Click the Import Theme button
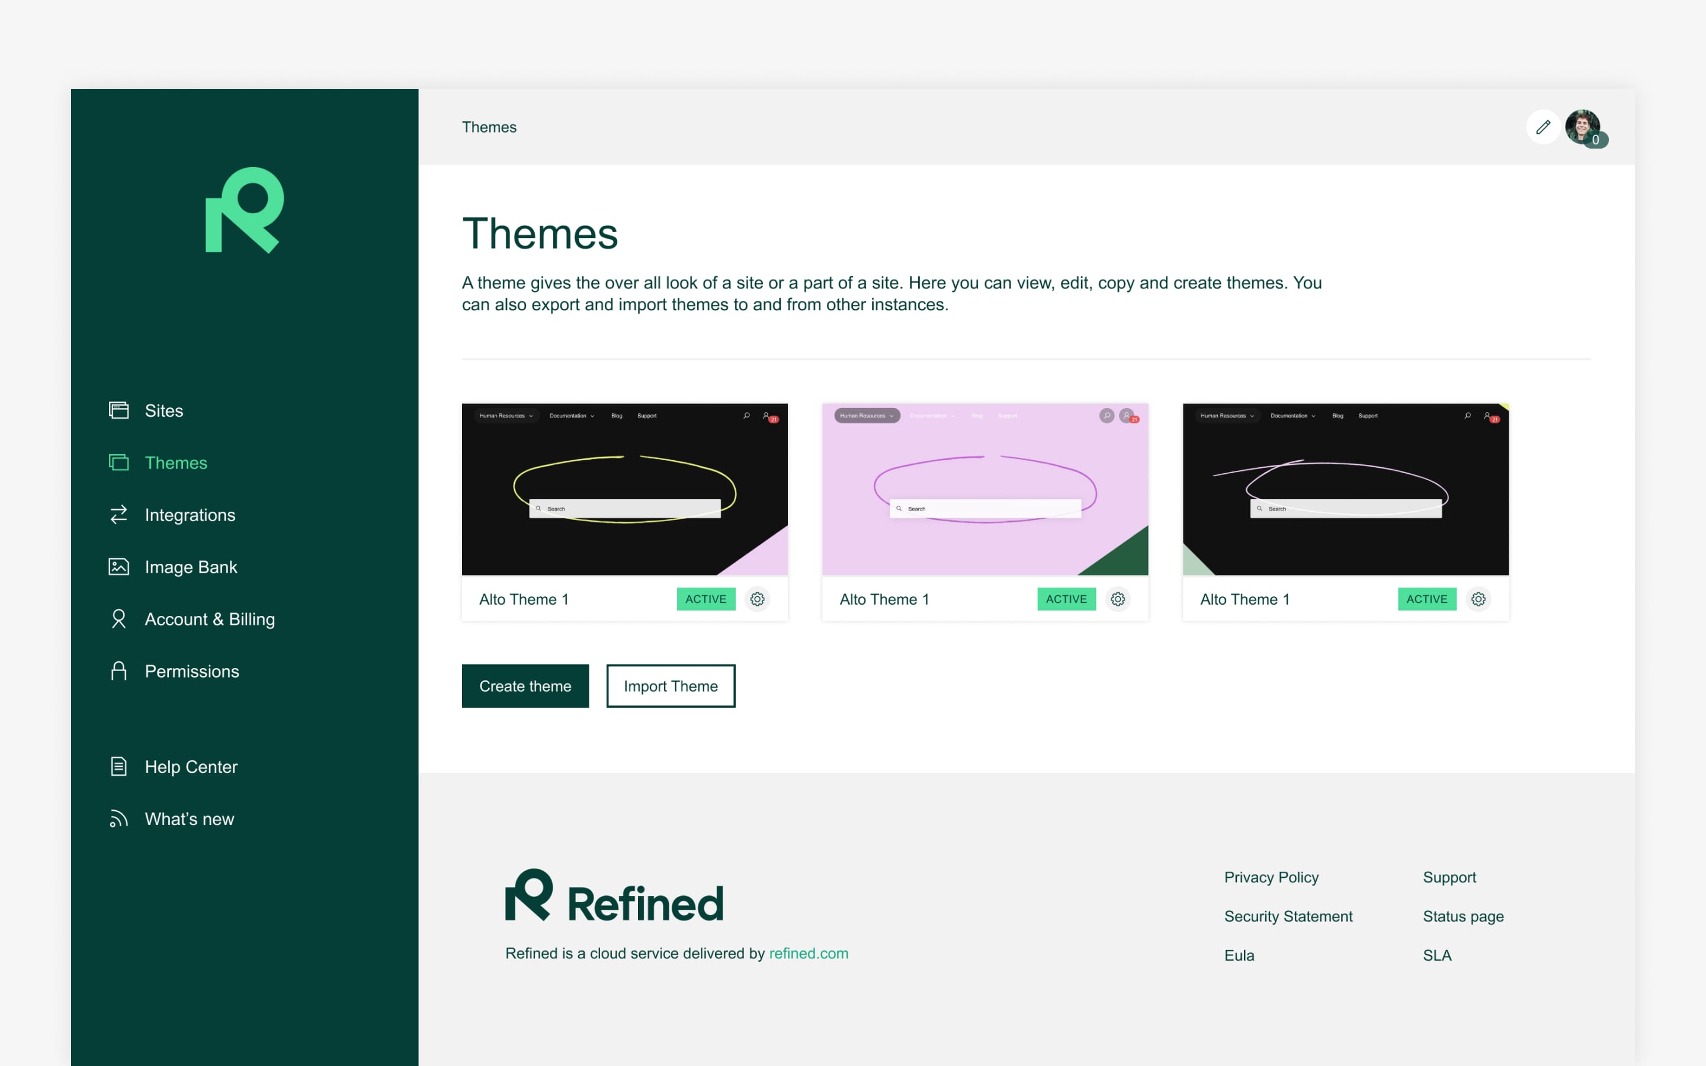This screenshot has height=1066, width=1706. (671, 685)
